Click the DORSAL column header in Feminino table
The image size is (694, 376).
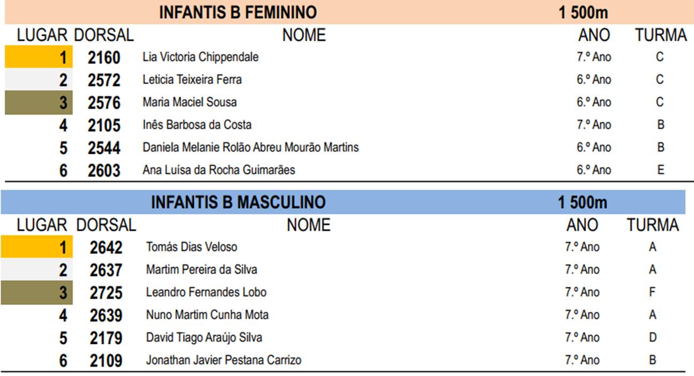tap(103, 35)
